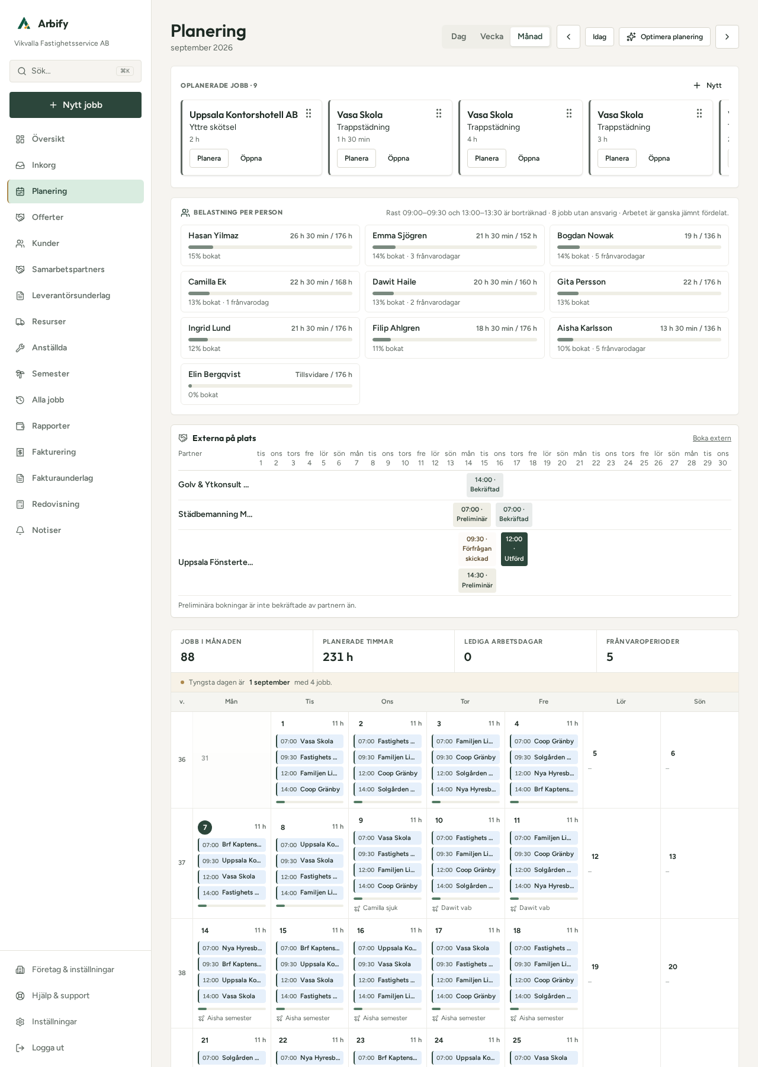Go to previous month arrow
The width and height of the screenshot is (758, 1067).
click(x=568, y=37)
